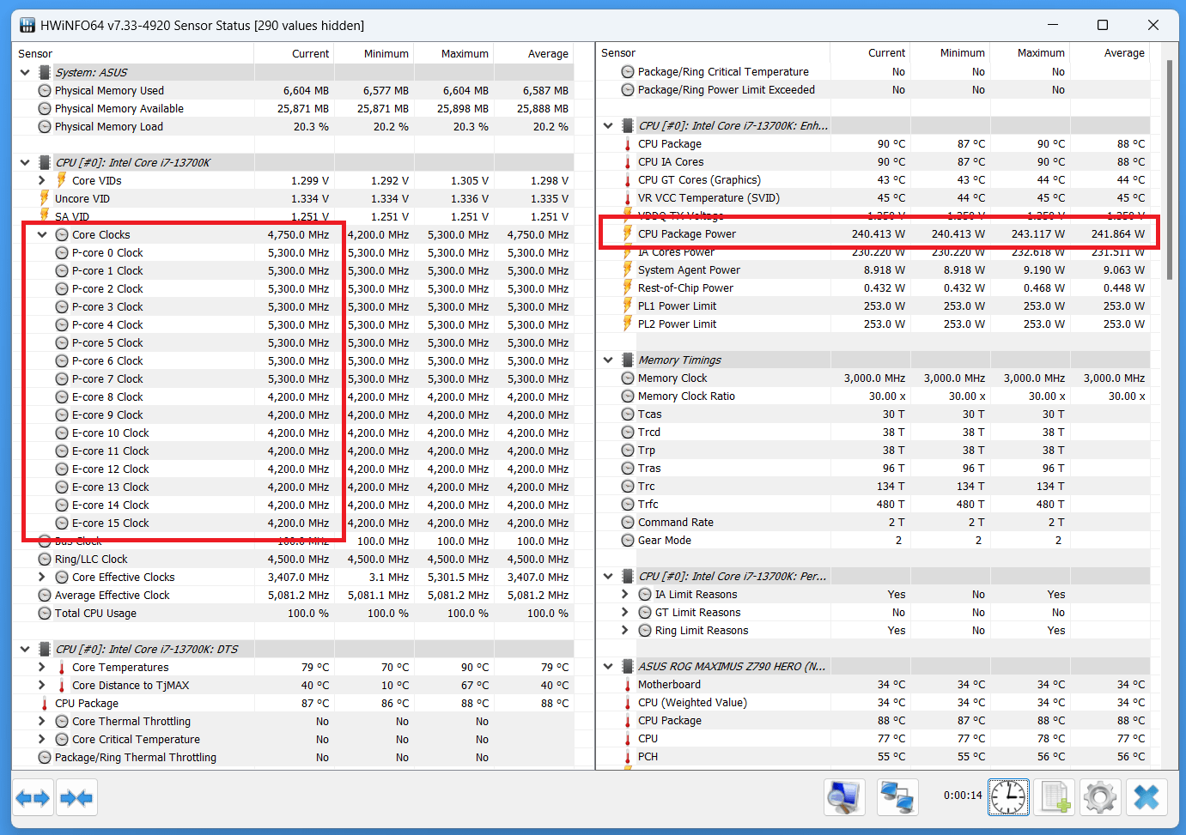The height and width of the screenshot is (835, 1186).
Task: Click the icon beside Ring/LLC Clock
Action: tap(45, 560)
